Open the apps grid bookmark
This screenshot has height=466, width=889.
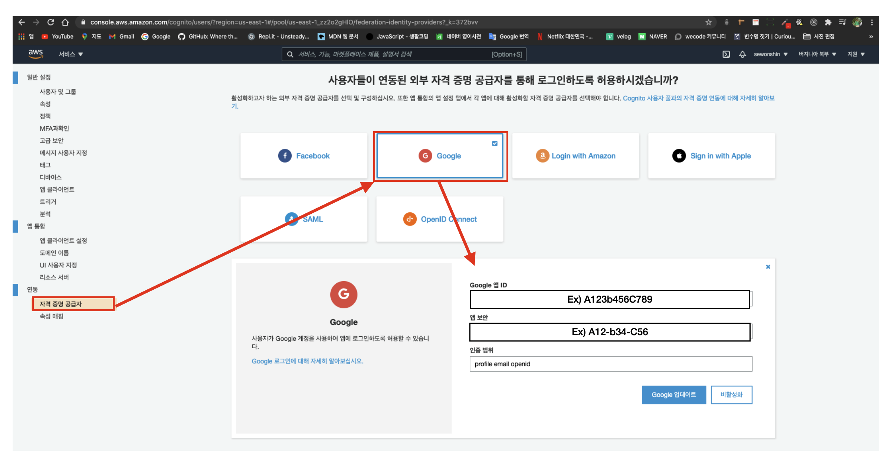[x=26, y=36]
